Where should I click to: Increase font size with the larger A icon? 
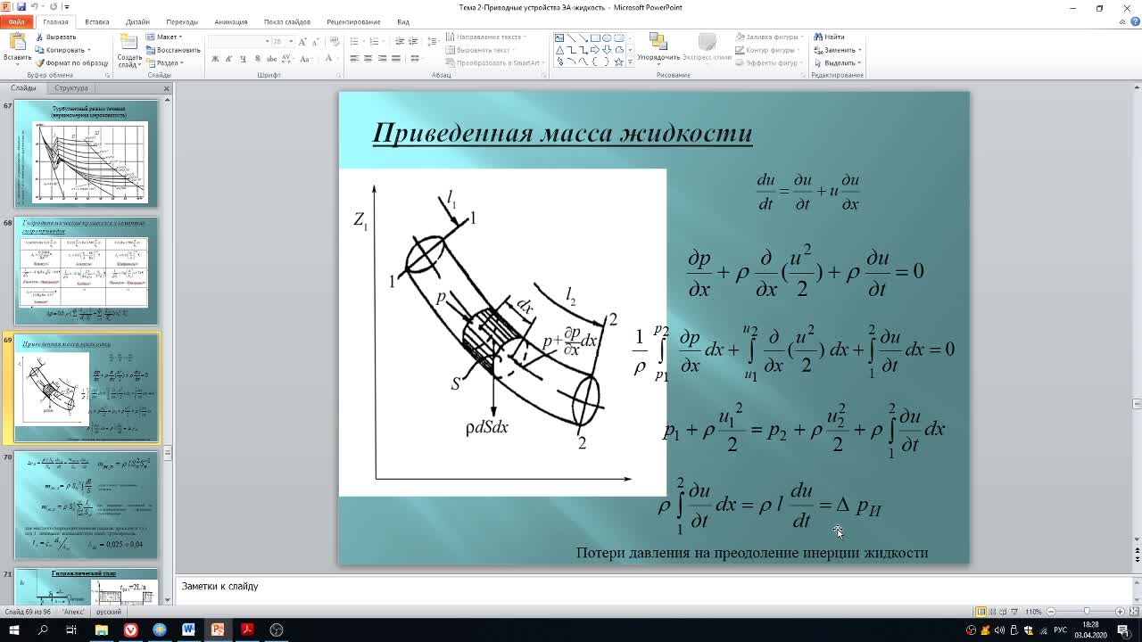[302, 41]
